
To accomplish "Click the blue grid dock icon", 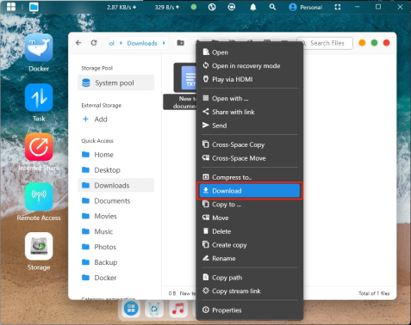I will (x=131, y=309).
